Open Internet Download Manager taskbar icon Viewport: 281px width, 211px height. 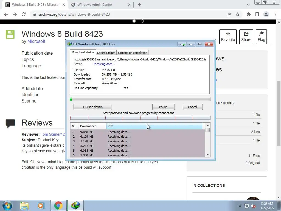[x=75, y=206]
